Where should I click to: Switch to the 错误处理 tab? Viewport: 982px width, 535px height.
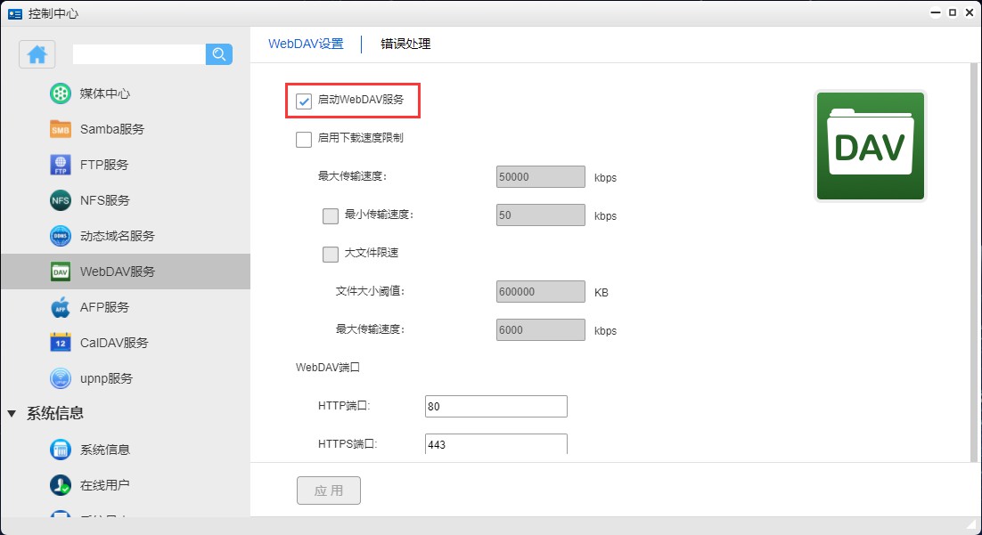pos(405,44)
